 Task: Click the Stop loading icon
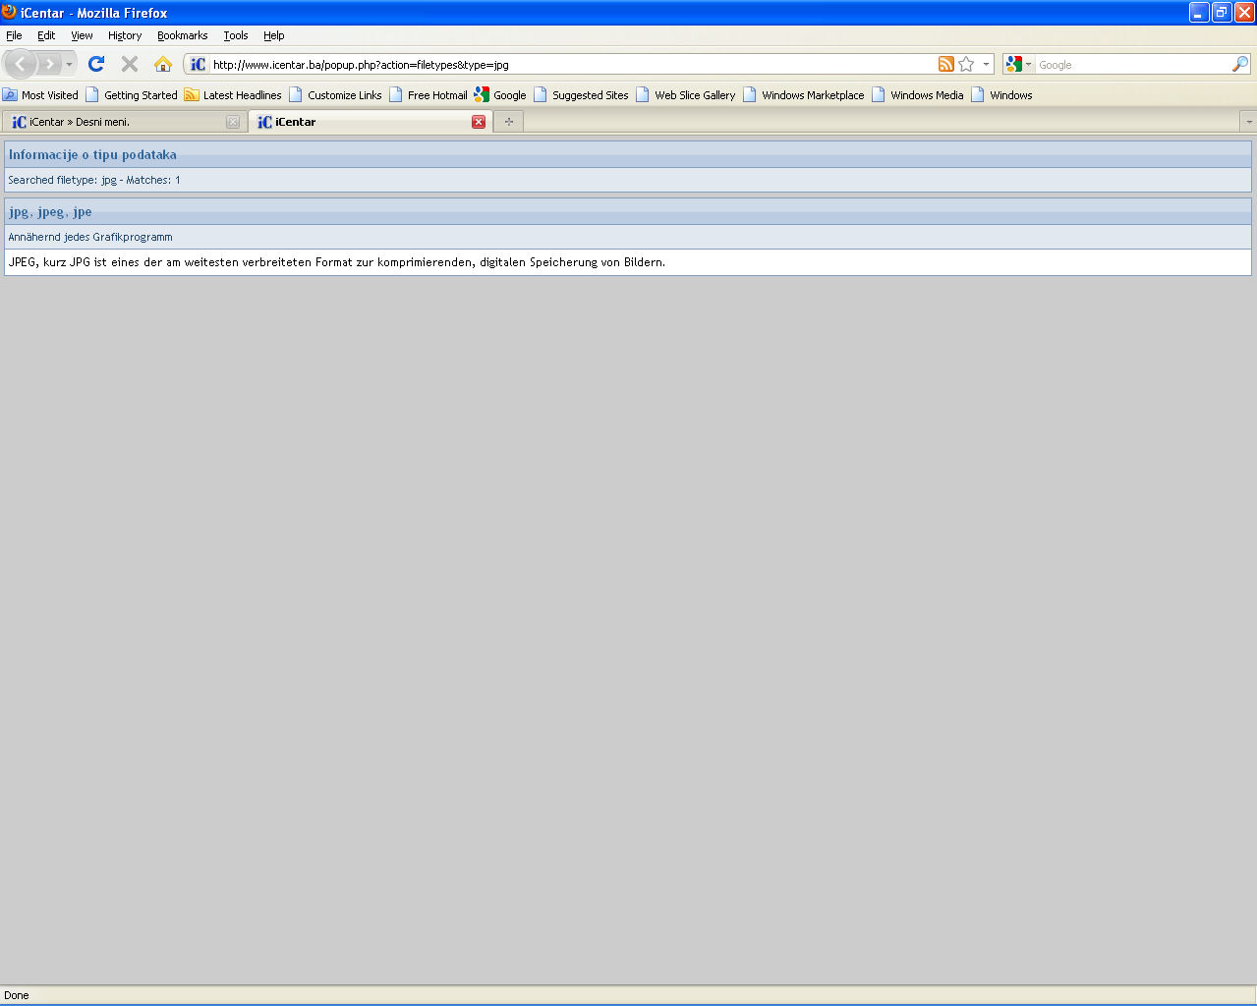point(129,64)
